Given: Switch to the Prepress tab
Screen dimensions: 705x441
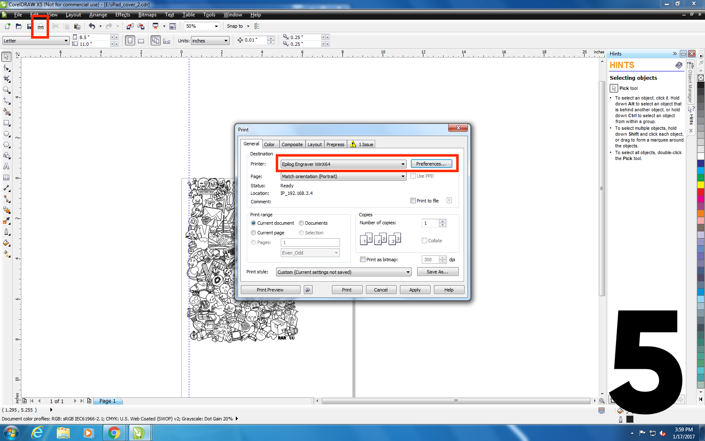Looking at the screenshot, I should tap(335, 144).
